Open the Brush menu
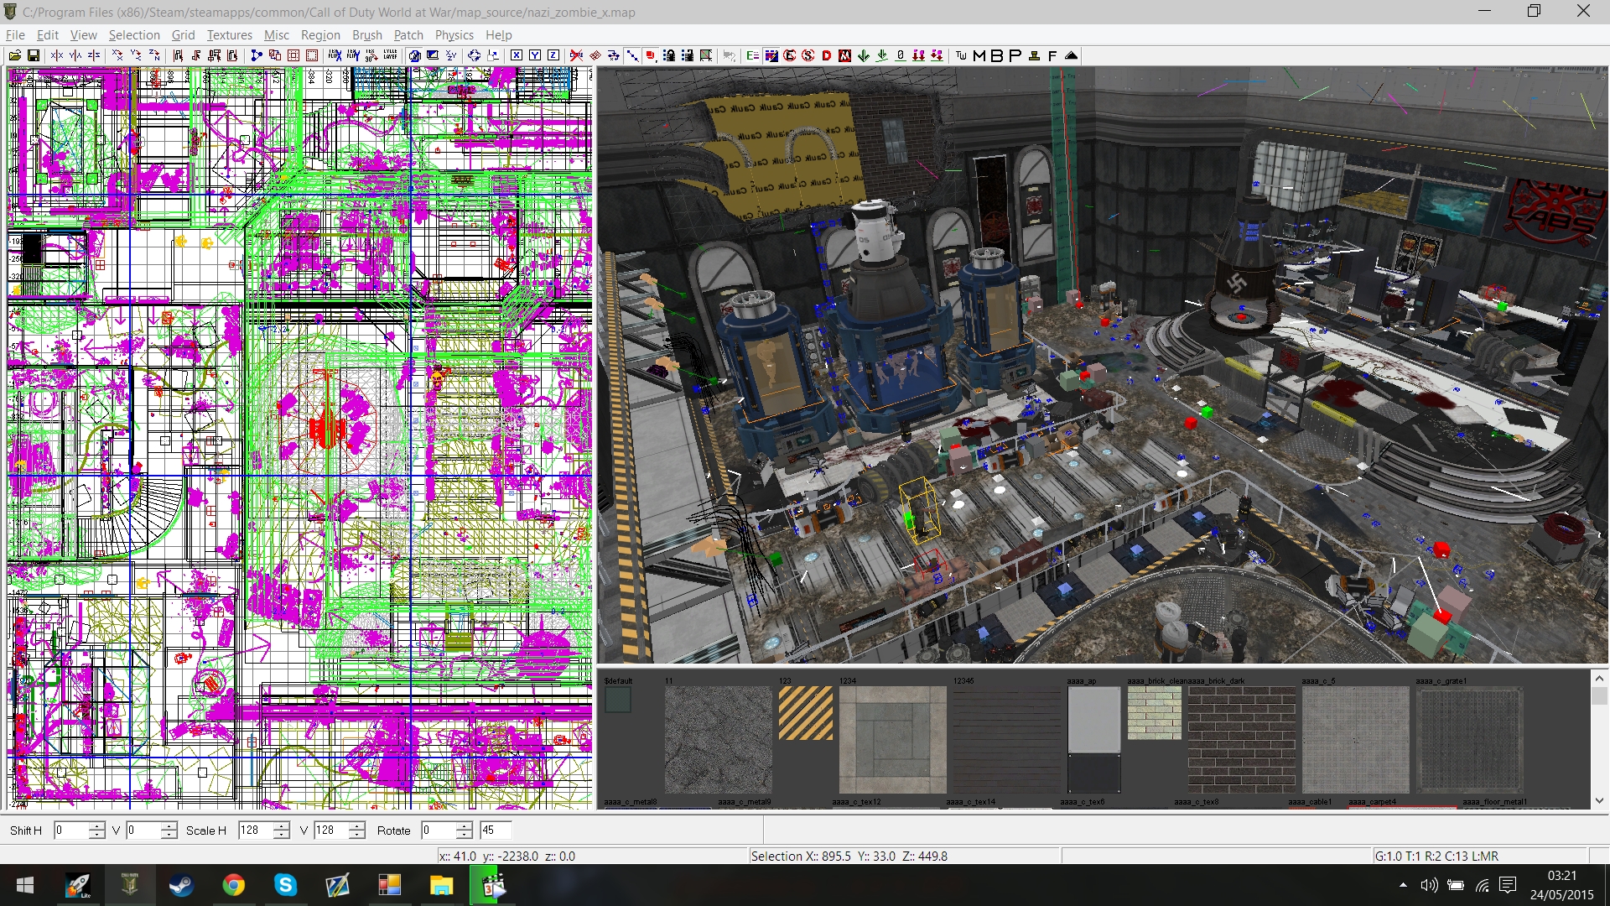Image resolution: width=1610 pixels, height=906 pixels. pyautogui.click(x=367, y=35)
